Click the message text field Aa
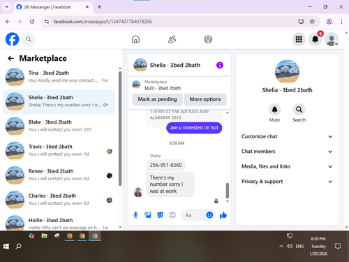The width and height of the screenshot is (349, 262). (194, 215)
